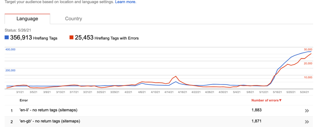This screenshot has height=127, width=319.
Task: Click the 4/18/21 date on chart axis
Action: [x=182, y=92]
